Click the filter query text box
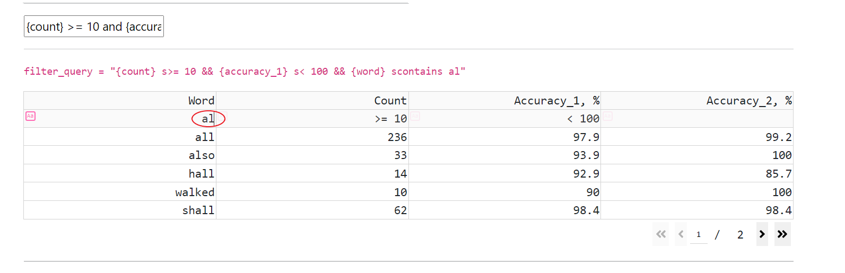 click(x=94, y=27)
